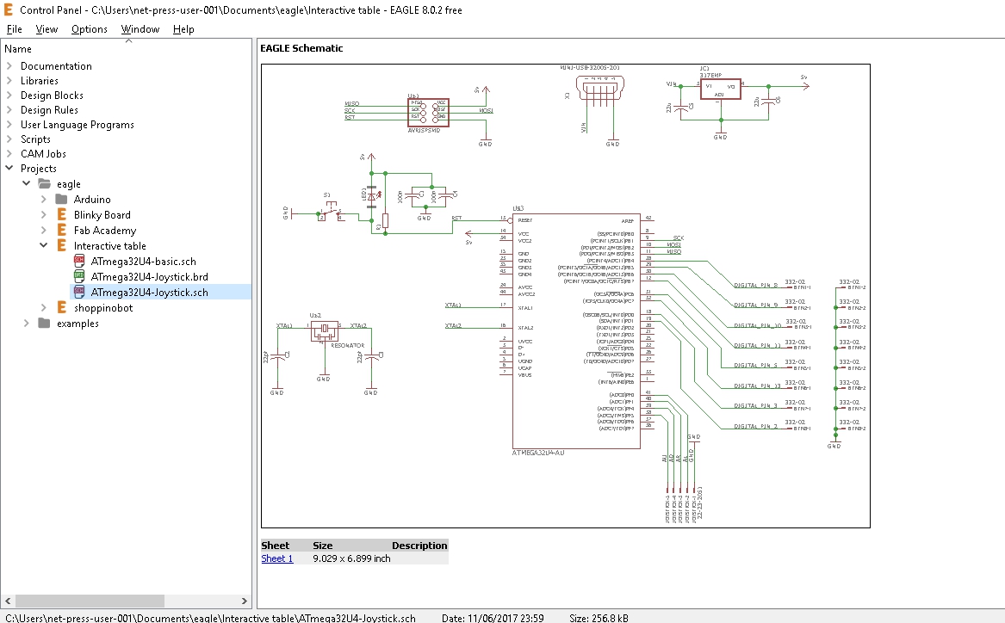This screenshot has height=623, width=1005.
Task: Click the schematic preview thumbnail
Action: tap(565, 296)
